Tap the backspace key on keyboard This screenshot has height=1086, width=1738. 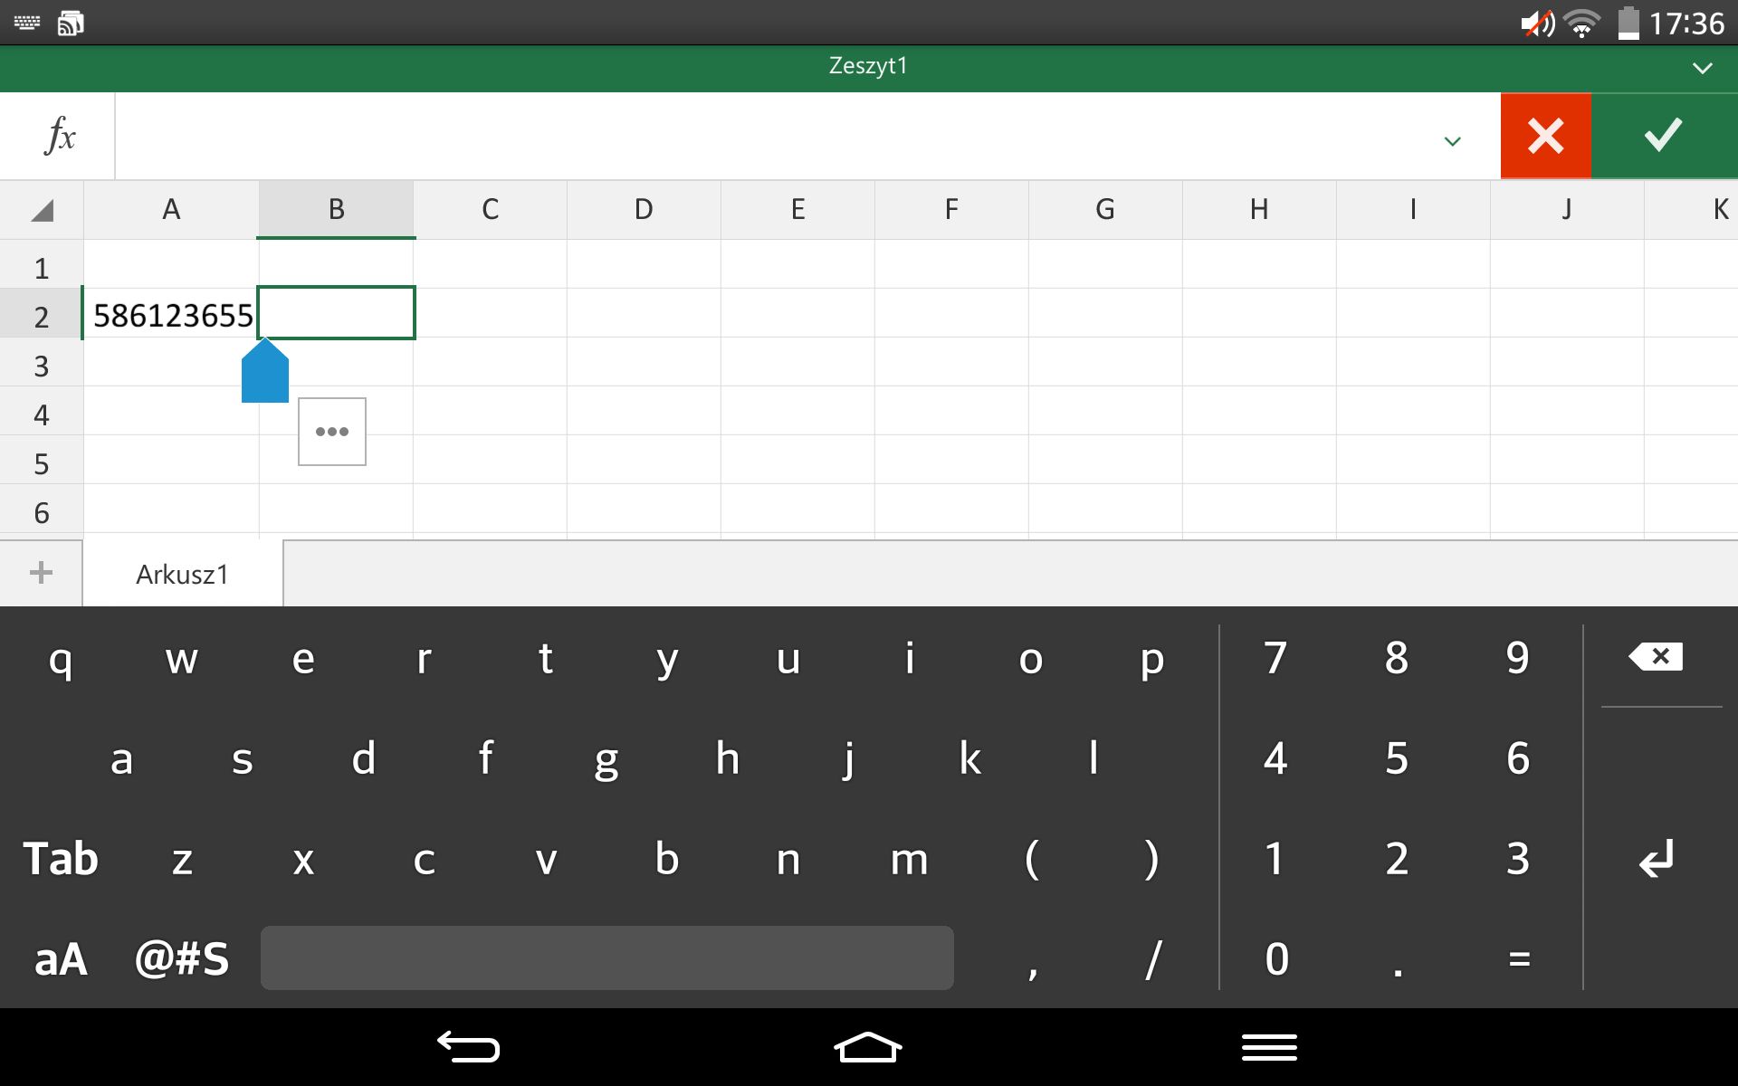click(1656, 657)
